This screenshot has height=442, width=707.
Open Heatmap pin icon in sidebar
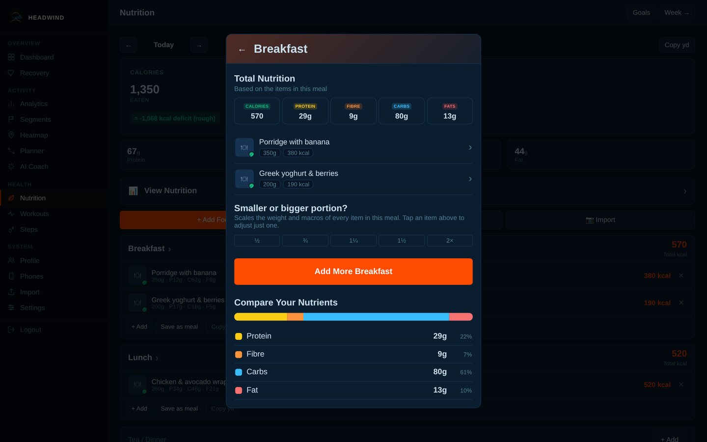coord(11,135)
